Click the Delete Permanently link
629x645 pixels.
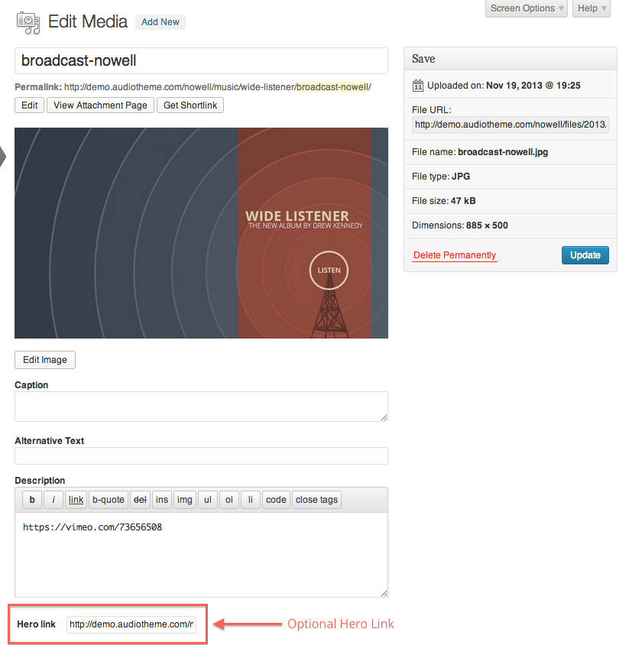[x=455, y=255]
